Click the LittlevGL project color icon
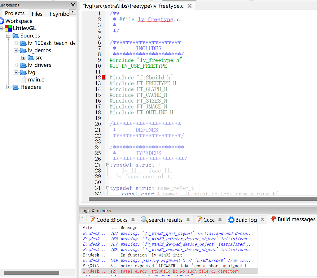 8,28
